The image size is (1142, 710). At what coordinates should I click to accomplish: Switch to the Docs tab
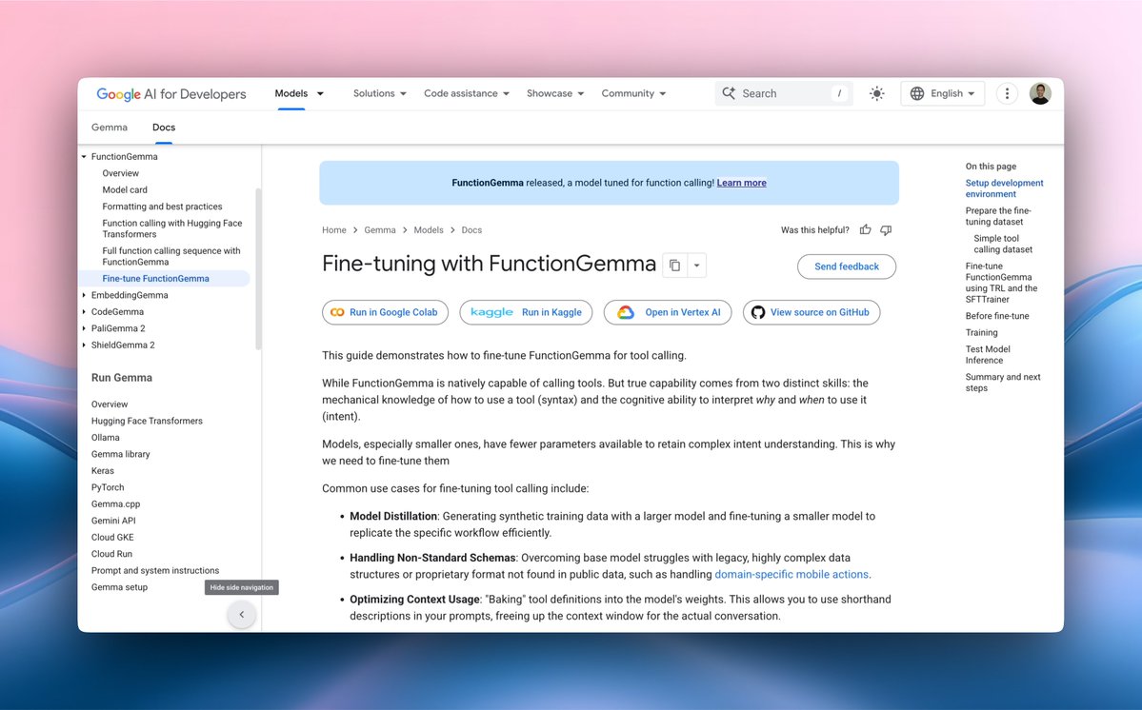pyautogui.click(x=164, y=128)
